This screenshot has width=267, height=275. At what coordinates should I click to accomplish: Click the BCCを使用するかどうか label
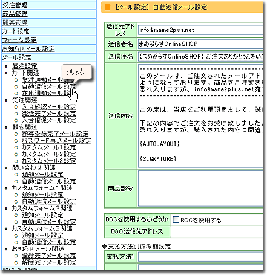coord(137,219)
